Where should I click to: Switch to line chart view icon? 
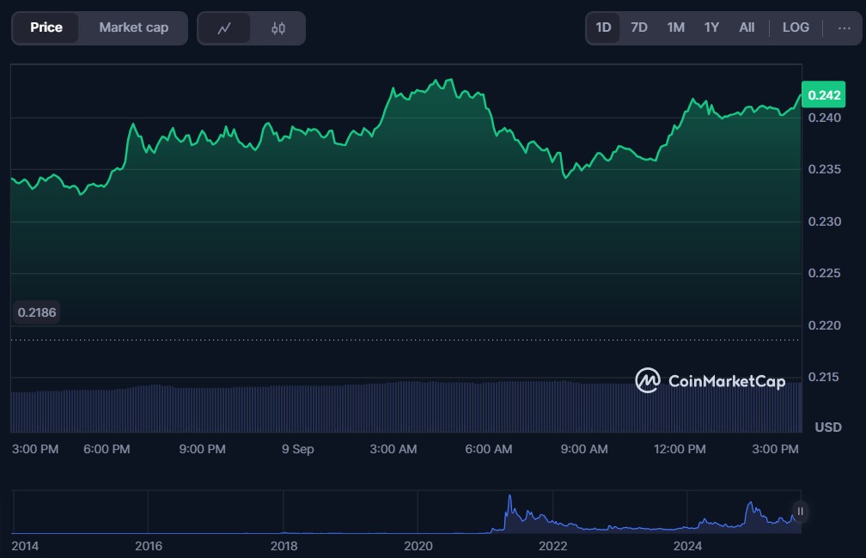224,28
